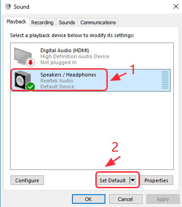Dismiss the dialog with Cancel
This screenshot has height=207, width=182.
click(x=126, y=199)
